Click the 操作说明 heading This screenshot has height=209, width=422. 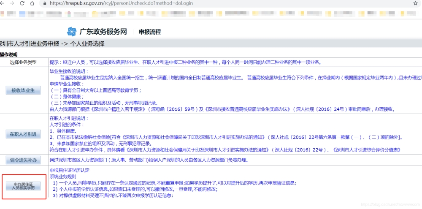(8, 54)
